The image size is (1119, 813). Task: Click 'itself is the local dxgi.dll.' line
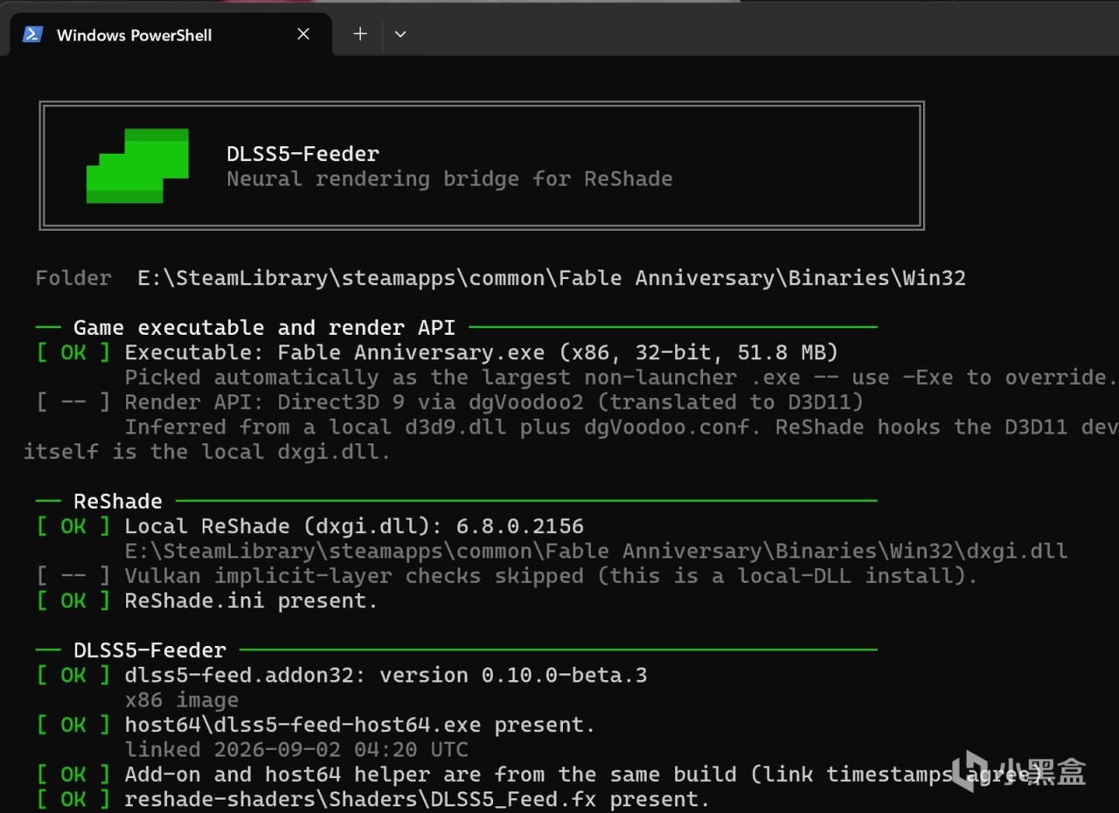[206, 452]
